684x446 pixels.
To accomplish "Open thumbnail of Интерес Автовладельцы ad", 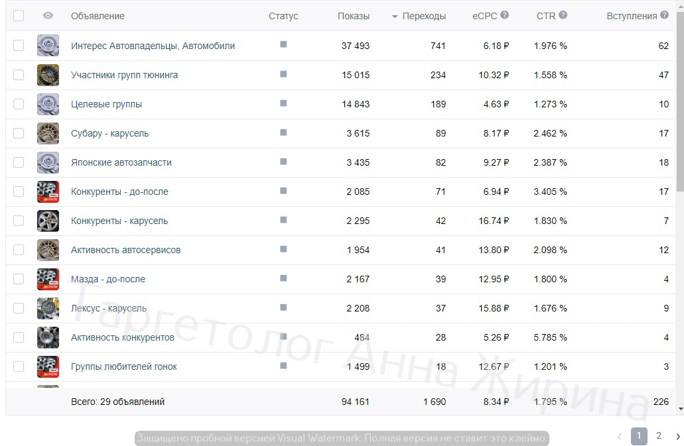I will point(48,46).
